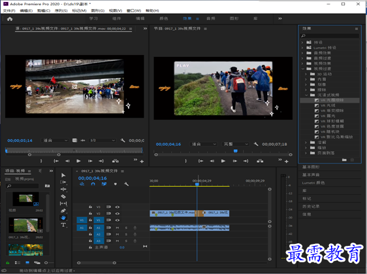Open timeline display settings wrench
The width and height of the screenshot is (367, 274).
tap(127, 184)
